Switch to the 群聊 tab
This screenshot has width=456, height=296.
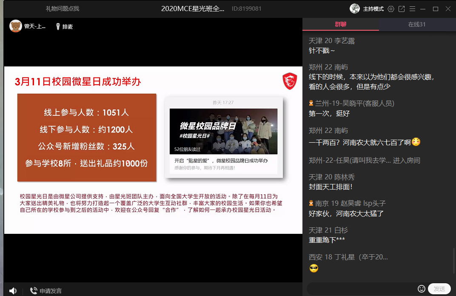coord(341,24)
